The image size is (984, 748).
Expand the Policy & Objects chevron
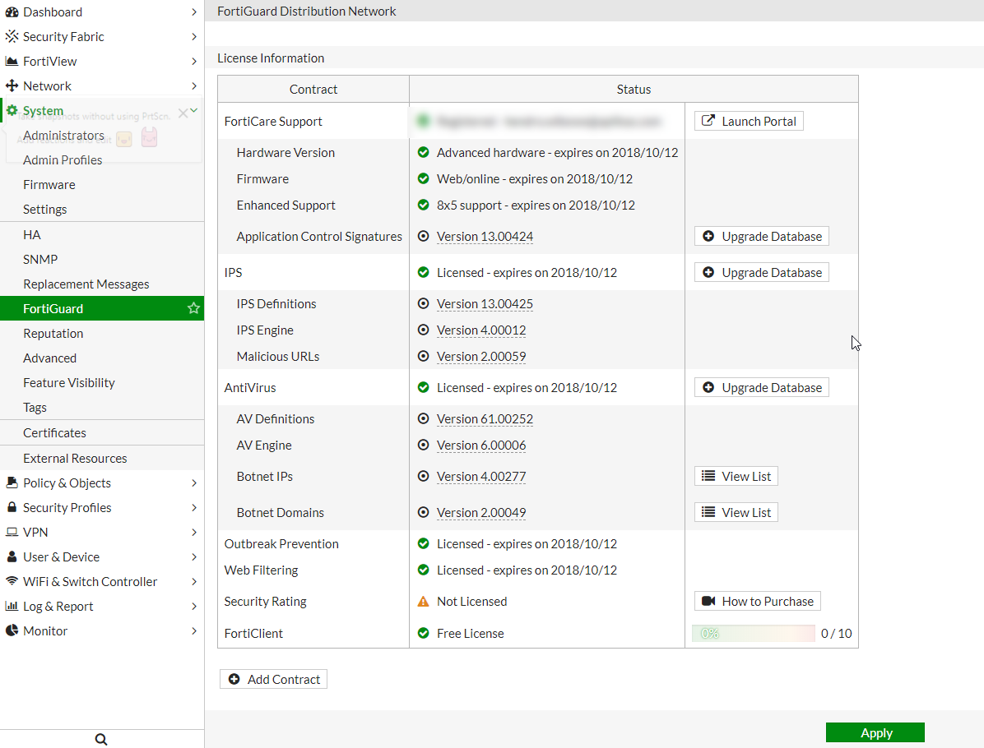pos(194,483)
